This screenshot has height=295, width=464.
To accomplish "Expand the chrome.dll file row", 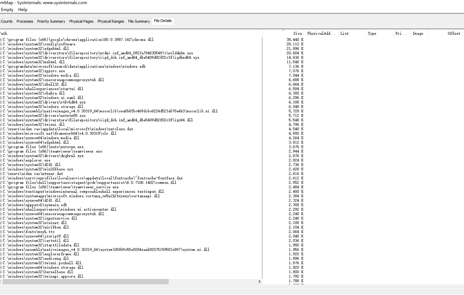I will (x=1, y=40).
